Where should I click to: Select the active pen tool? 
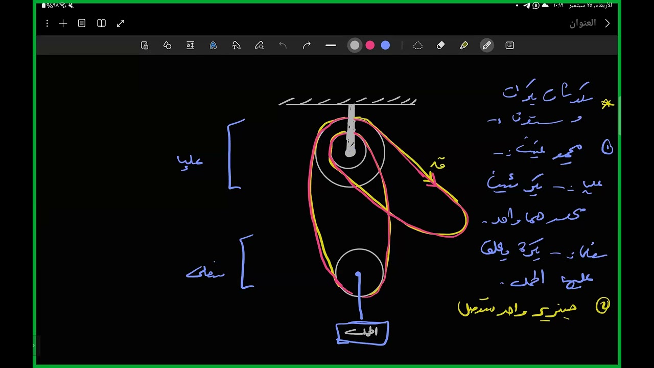tap(486, 45)
